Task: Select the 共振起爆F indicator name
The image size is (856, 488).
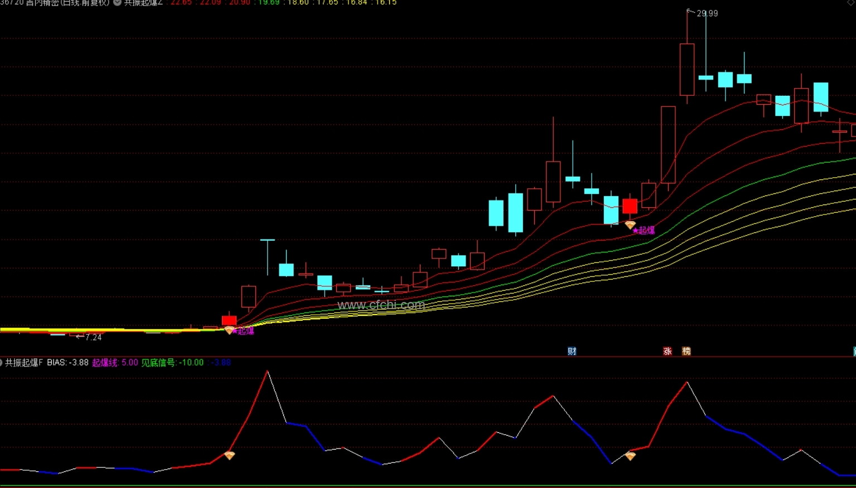Action: point(24,363)
